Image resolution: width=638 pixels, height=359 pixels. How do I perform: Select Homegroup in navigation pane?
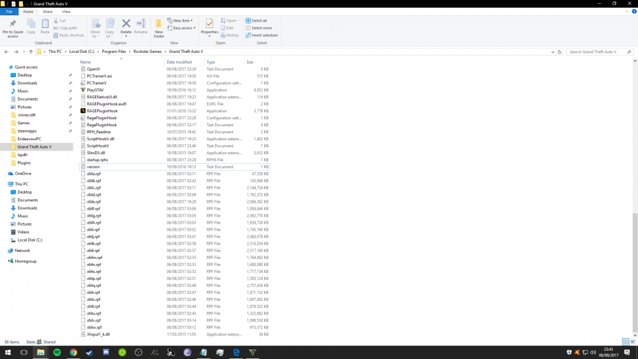(x=26, y=261)
